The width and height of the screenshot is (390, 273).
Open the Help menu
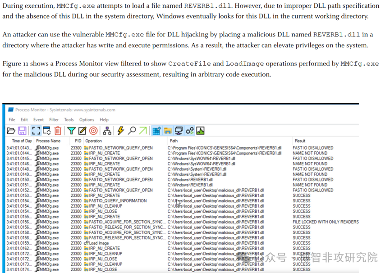tap(104, 119)
